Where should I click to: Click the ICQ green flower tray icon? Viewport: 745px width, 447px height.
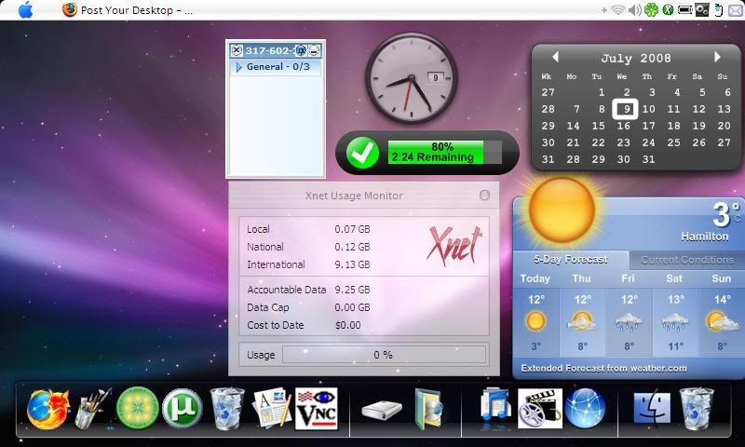(x=651, y=9)
